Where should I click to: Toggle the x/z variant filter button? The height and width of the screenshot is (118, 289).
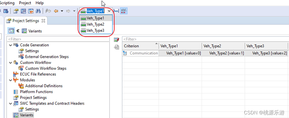[124, 11]
